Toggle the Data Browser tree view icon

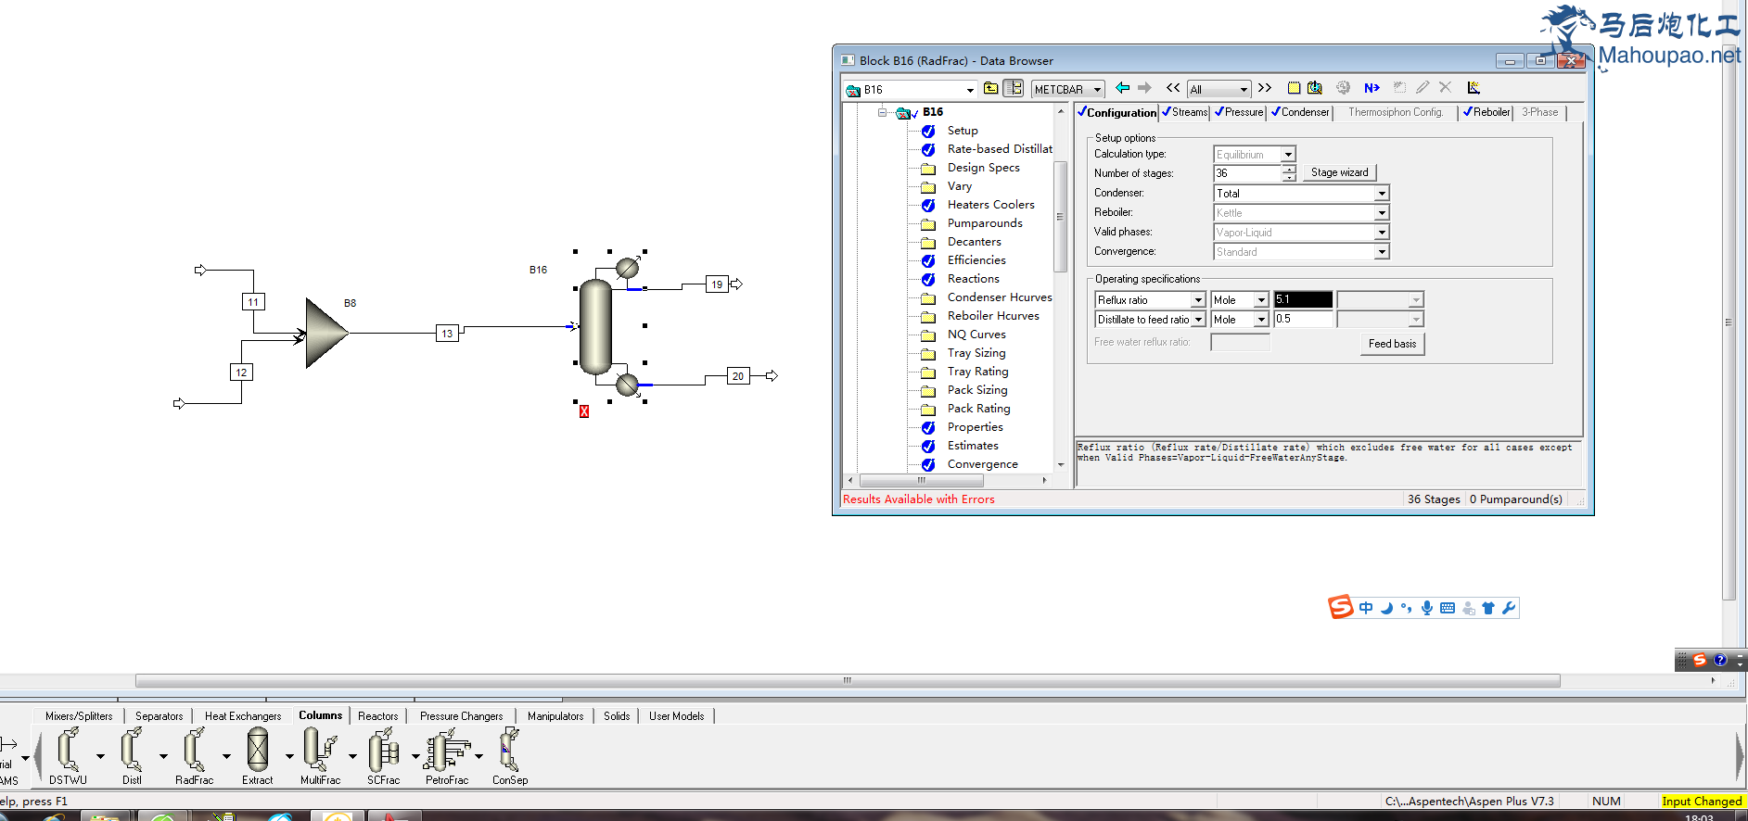[1014, 88]
